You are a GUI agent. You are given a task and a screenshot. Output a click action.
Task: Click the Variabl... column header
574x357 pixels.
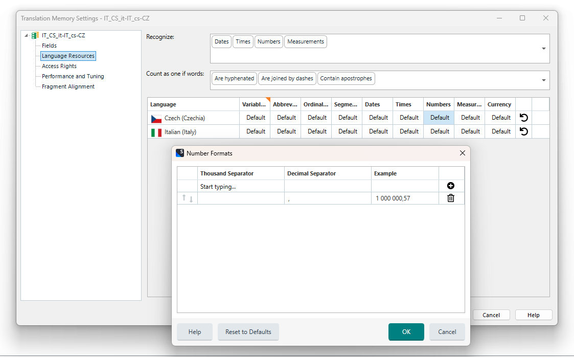click(255, 104)
